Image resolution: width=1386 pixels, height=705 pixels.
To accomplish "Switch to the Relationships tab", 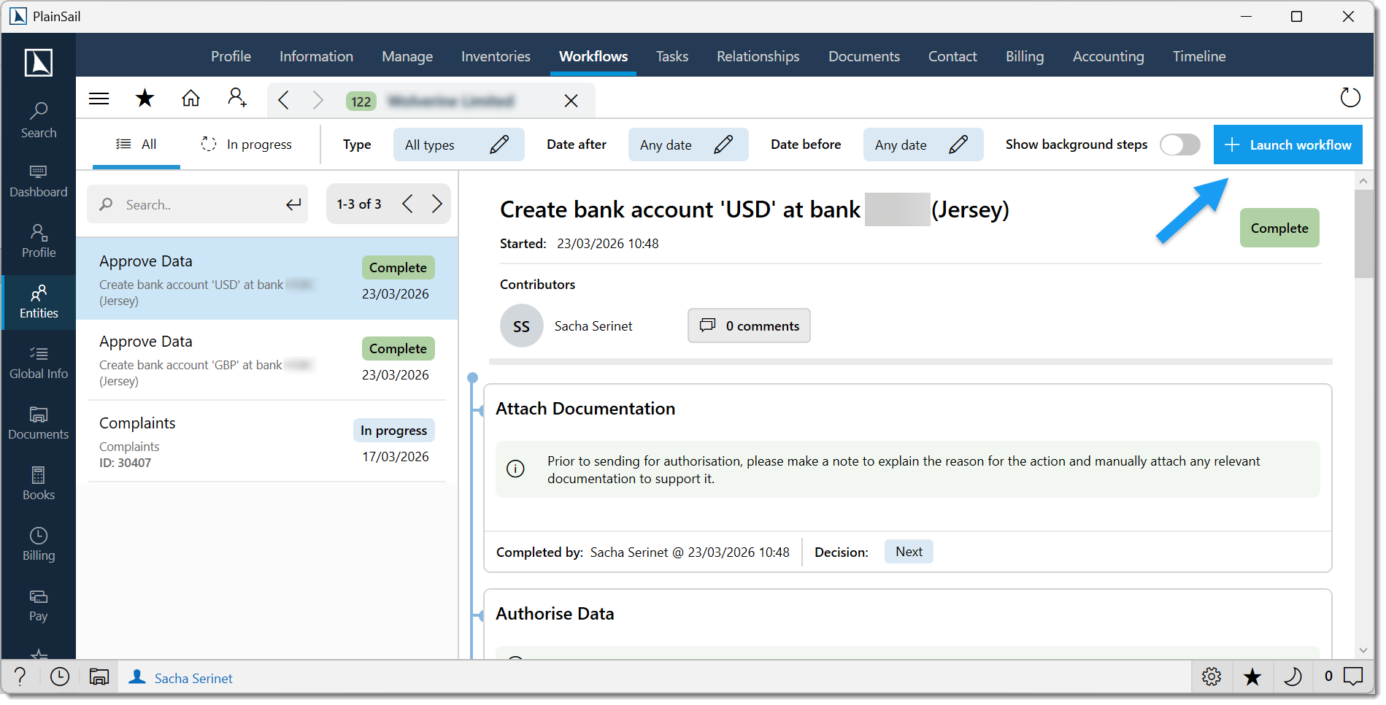I will [x=758, y=56].
